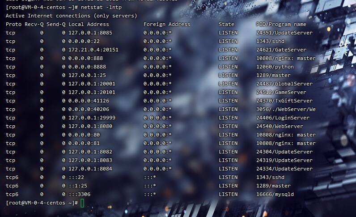Image resolution: width=356 pixels, height=217 pixels.
Task: Click the green cursor at the bottom prompt
Action: [82, 203]
